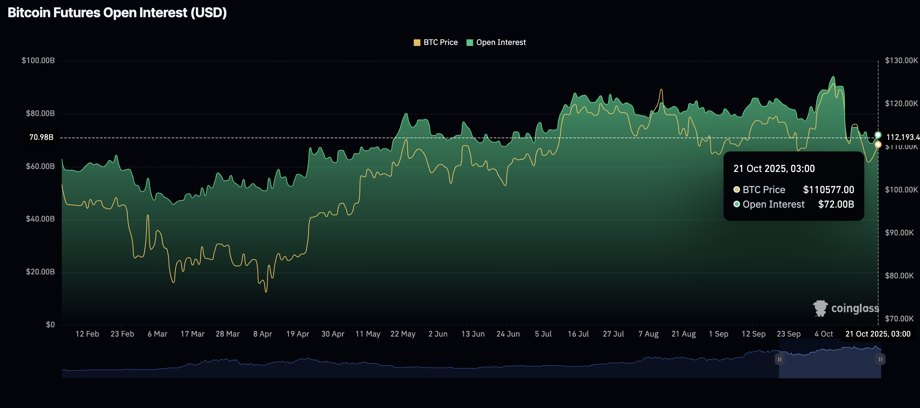The image size is (920, 408).
Task: Click the coinglass mascot logo icon
Action: coord(820,308)
